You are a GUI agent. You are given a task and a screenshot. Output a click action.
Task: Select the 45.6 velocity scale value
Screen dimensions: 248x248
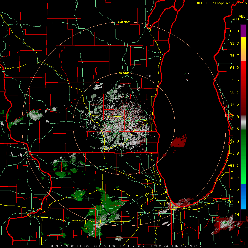234,80
